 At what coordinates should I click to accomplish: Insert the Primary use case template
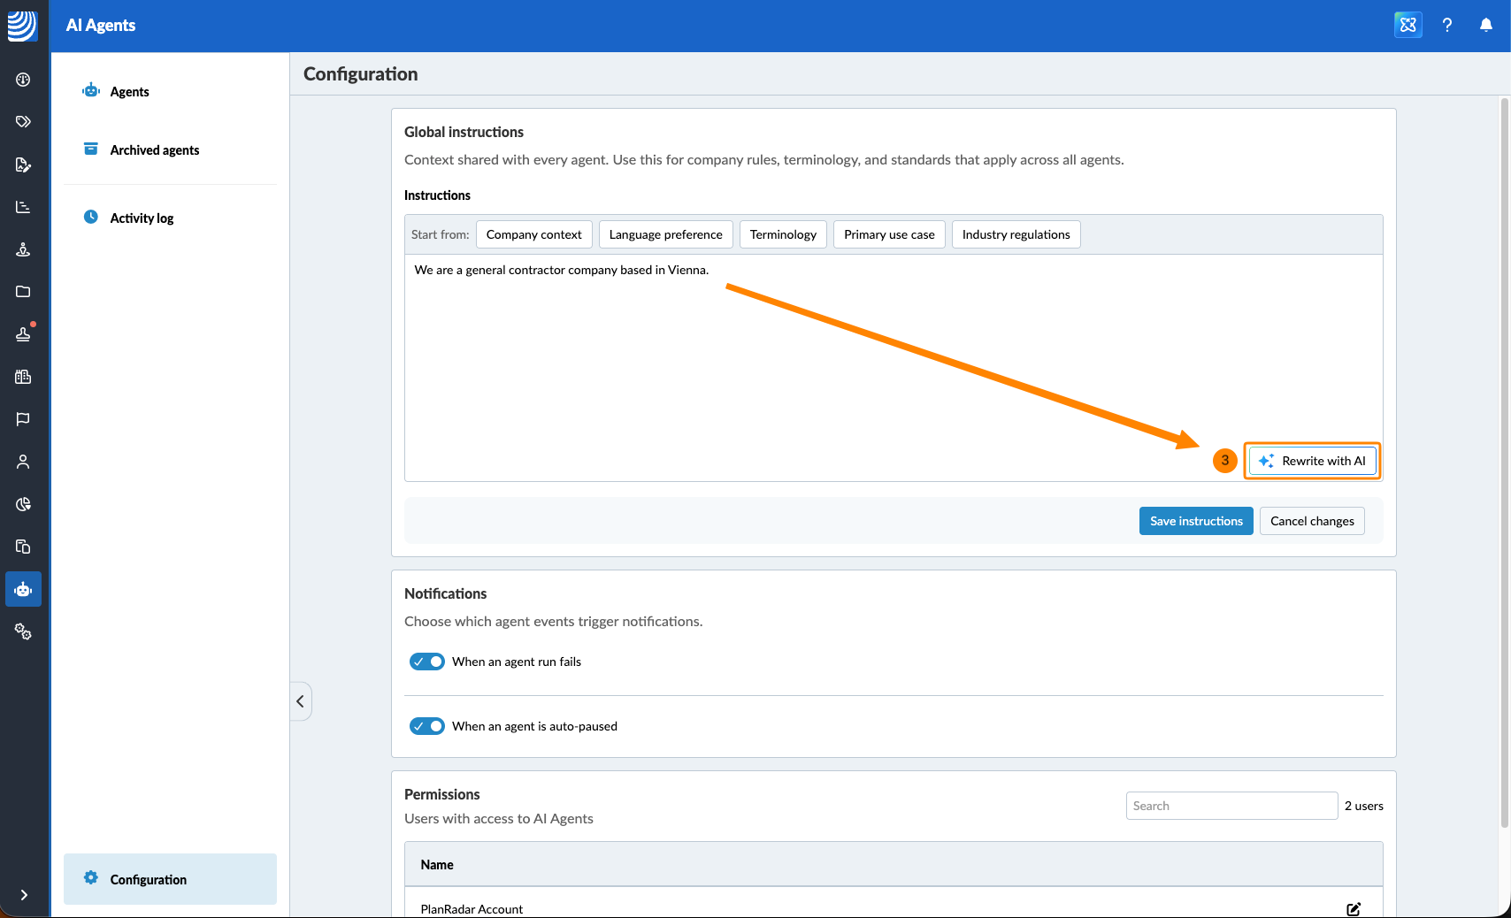pyautogui.click(x=889, y=234)
